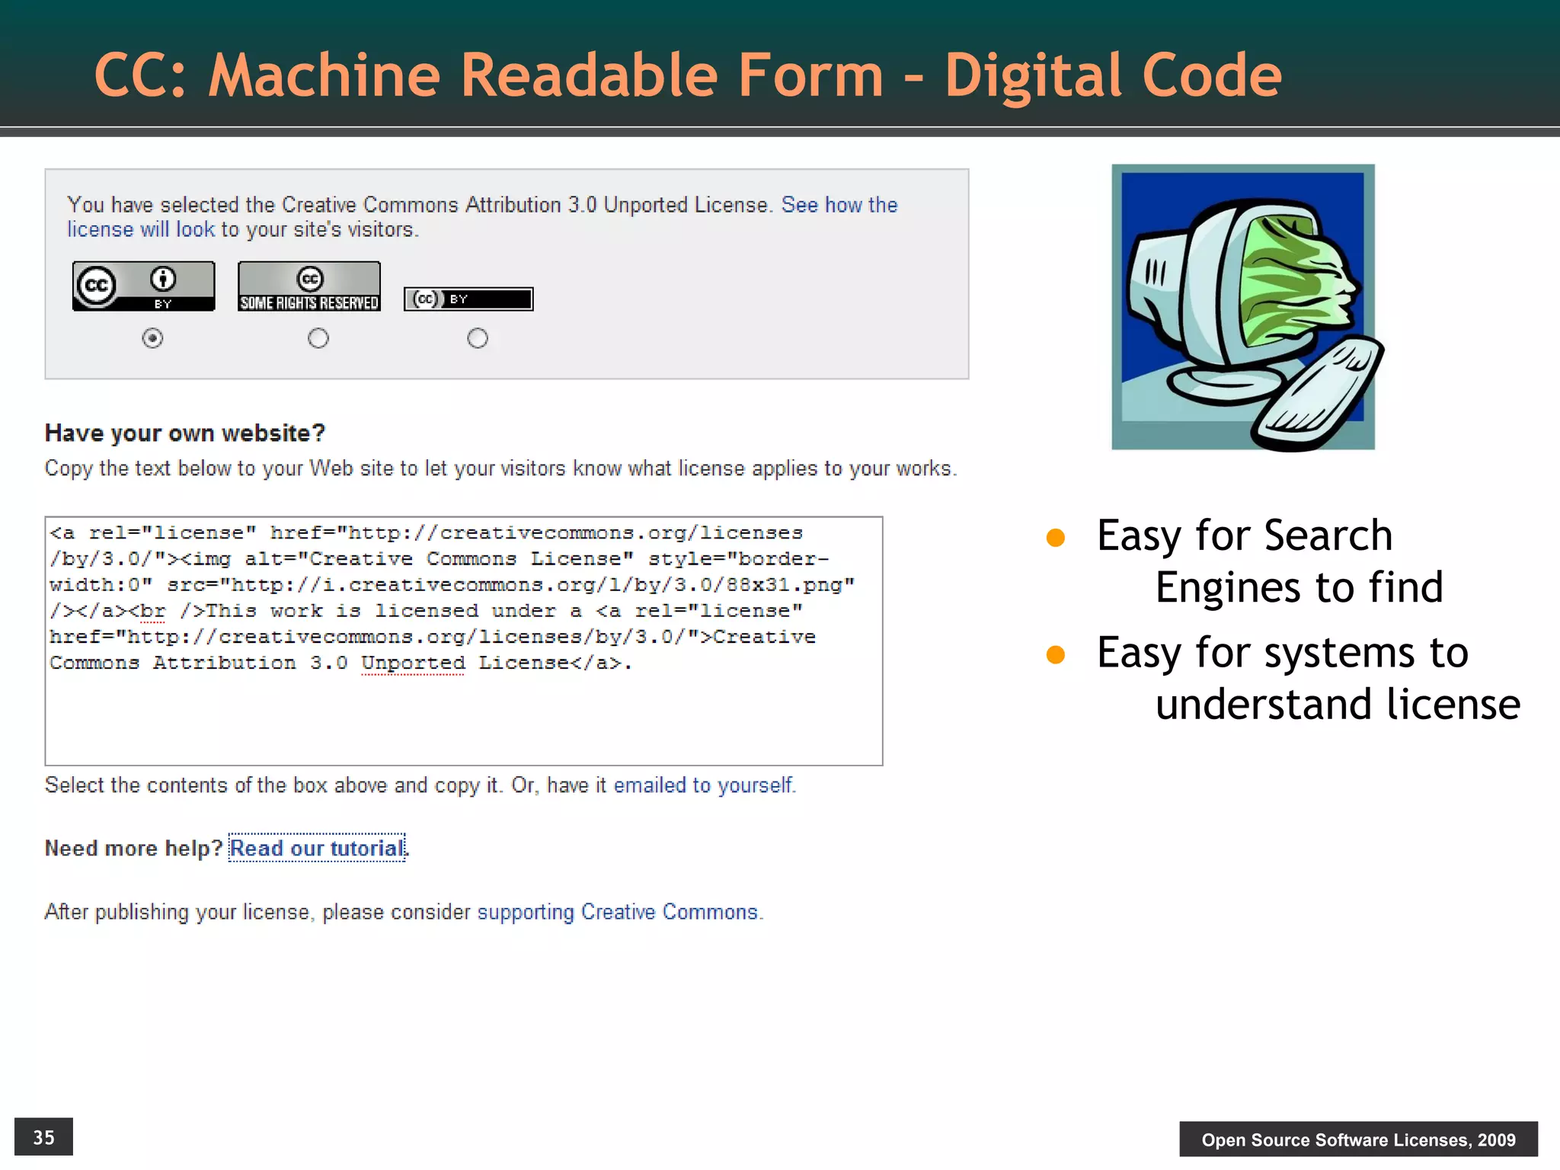Open 'Read our tutorial' link

tap(317, 848)
